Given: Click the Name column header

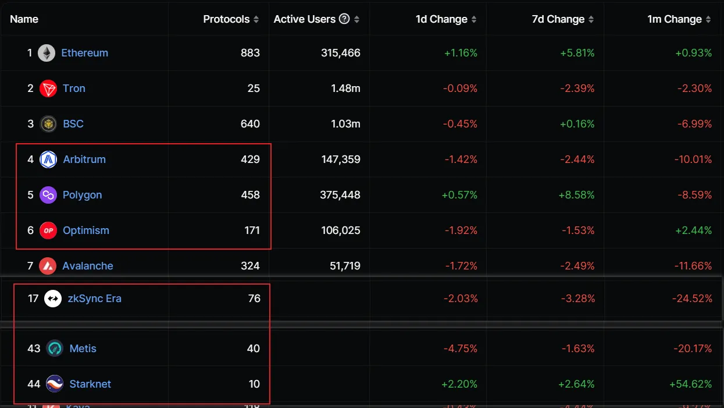Looking at the screenshot, I should pos(24,19).
